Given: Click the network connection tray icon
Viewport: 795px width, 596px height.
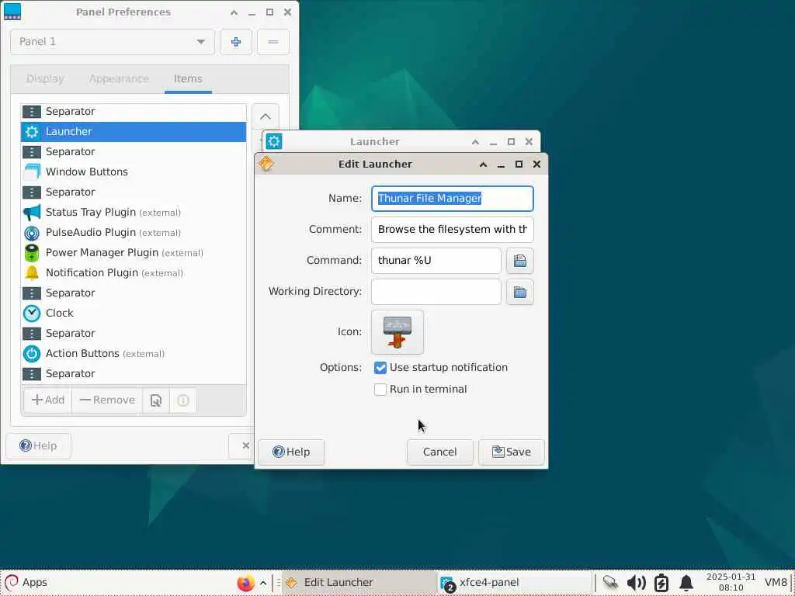Looking at the screenshot, I should (611, 583).
